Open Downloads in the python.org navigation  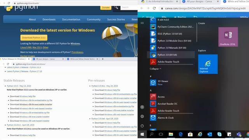(49, 19)
